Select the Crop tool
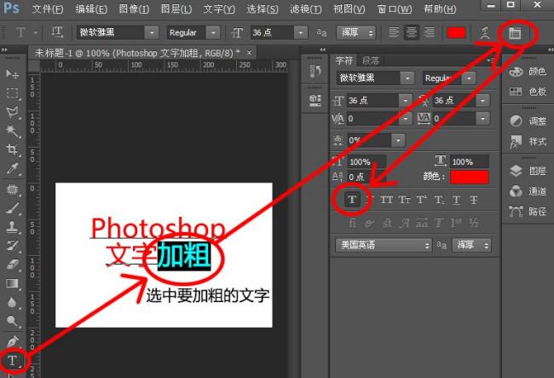 coord(13,149)
